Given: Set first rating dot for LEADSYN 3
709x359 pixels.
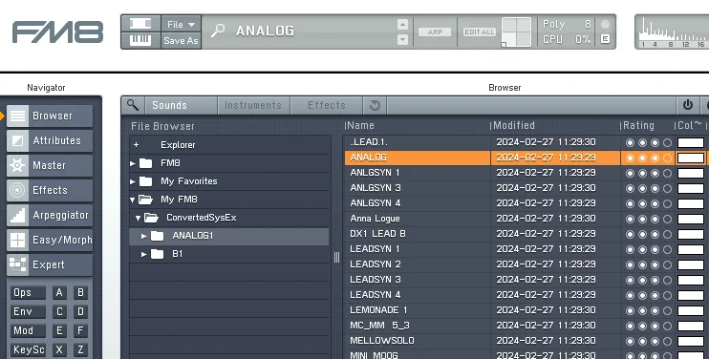Looking at the screenshot, I should 630,280.
